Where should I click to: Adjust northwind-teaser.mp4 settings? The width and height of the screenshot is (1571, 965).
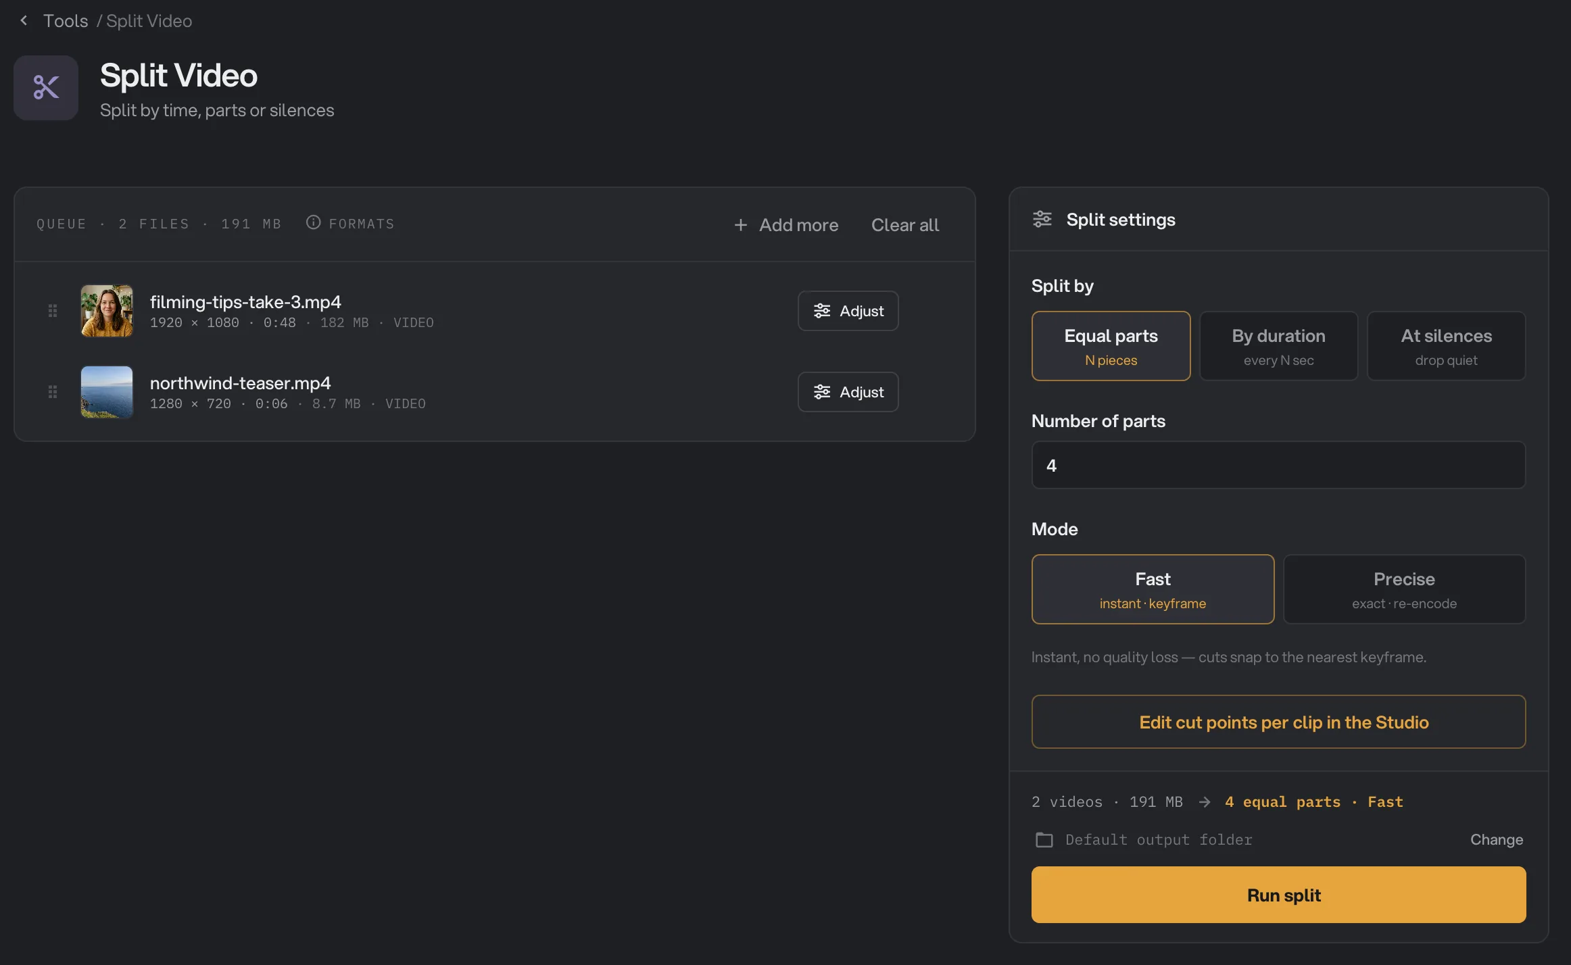click(x=848, y=392)
